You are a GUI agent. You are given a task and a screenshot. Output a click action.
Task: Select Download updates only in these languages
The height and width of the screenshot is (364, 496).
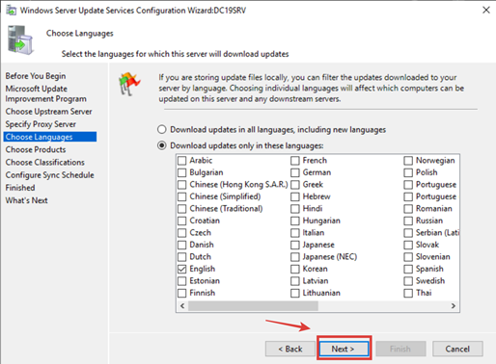162,145
